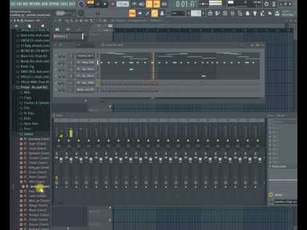Open the Speakers output device dropdown in the mixer

click(x=285, y=202)
